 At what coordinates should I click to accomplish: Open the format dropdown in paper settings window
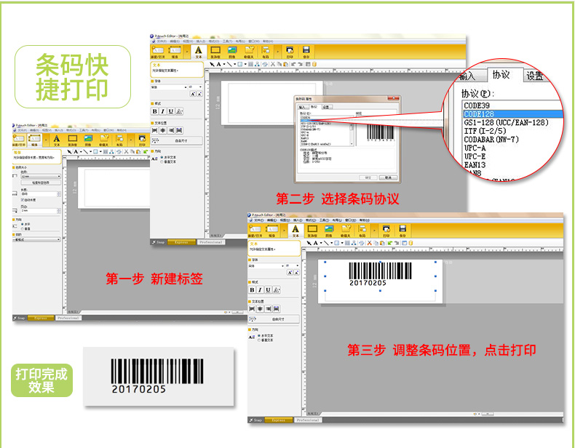36,239
